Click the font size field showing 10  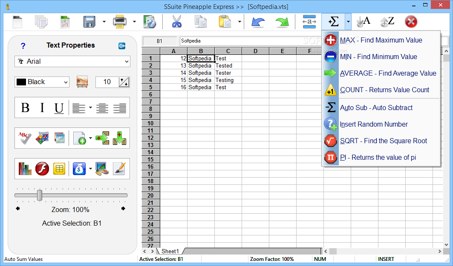click(107, 82)
